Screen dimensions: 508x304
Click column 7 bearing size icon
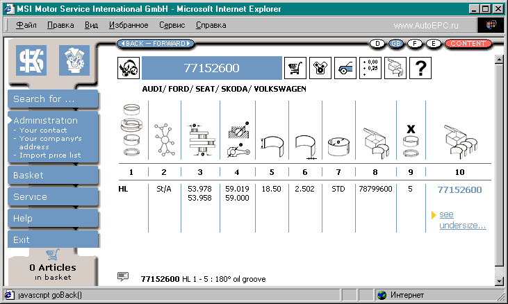338,146
